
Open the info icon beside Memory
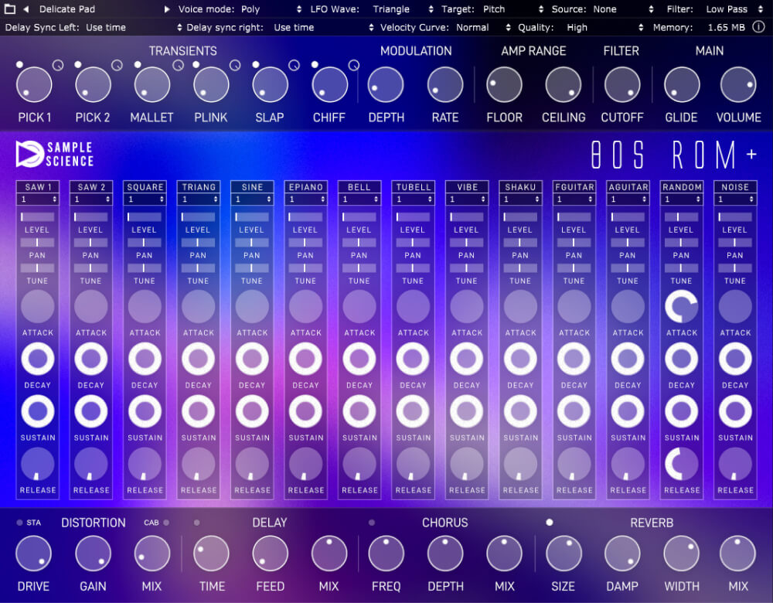coord(758,27)
